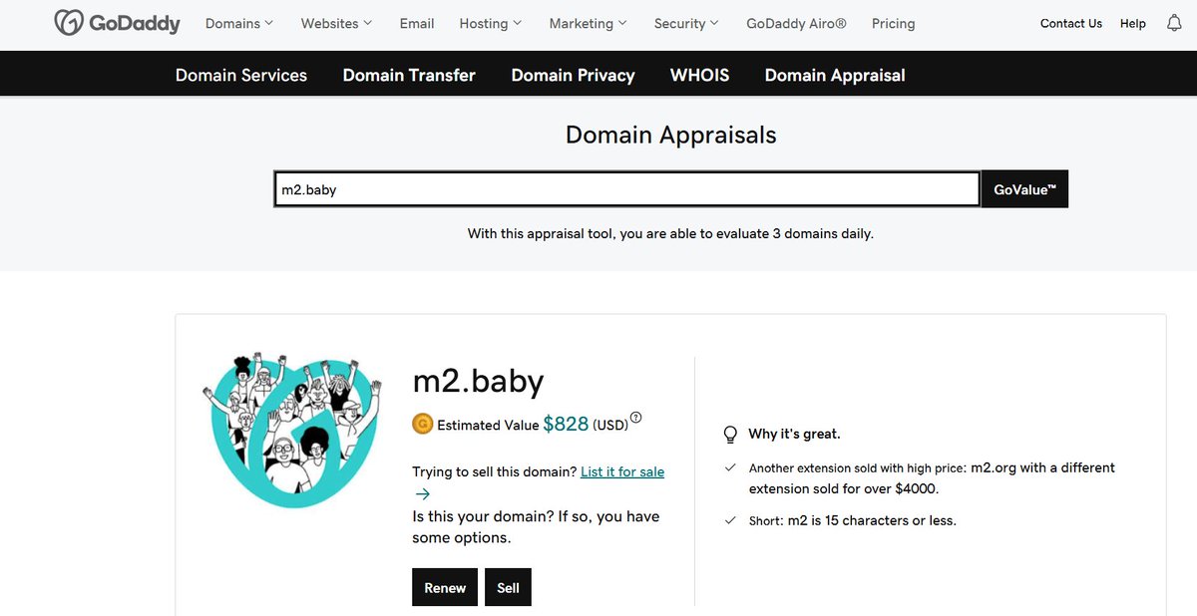Click the Sell button
The width and height of the screenshot is (1197, 616).
tap(509, 587)
